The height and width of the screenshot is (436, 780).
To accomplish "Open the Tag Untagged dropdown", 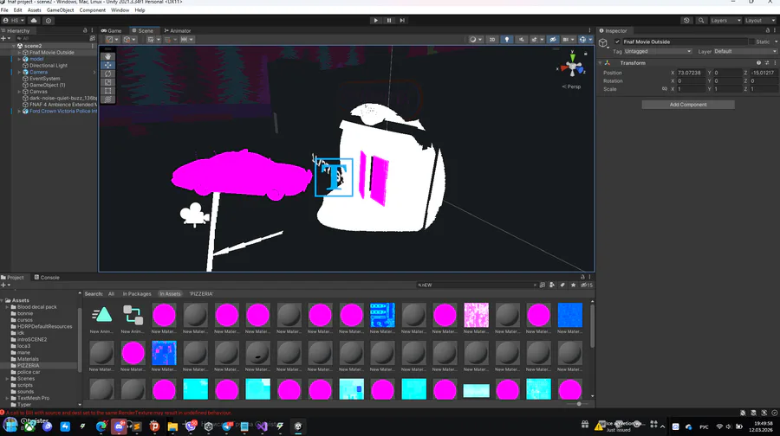I will [658, 52].
